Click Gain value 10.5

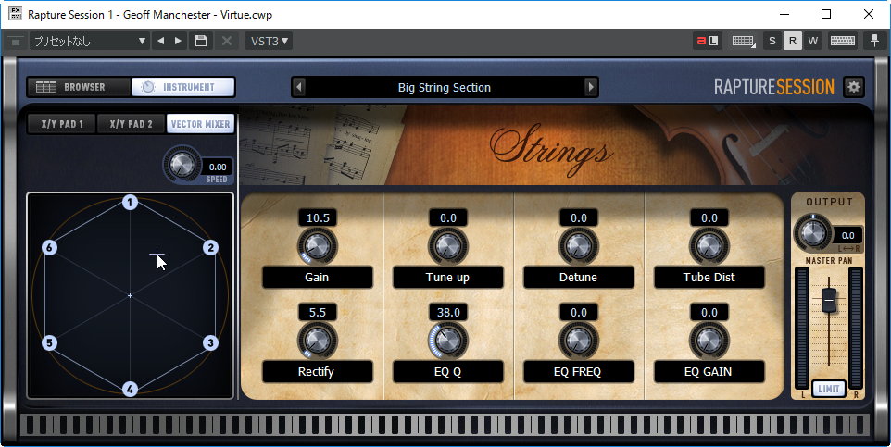tap(318, 218)
